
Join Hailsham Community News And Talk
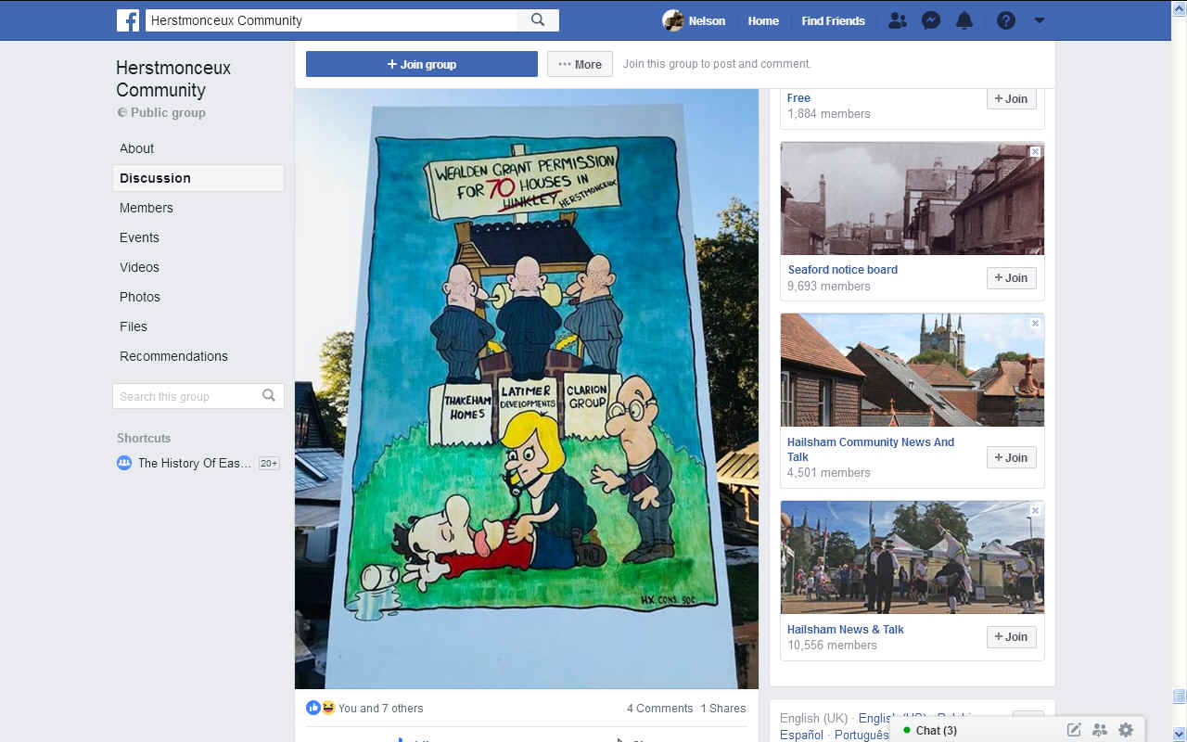click(x=1011, y=457)
